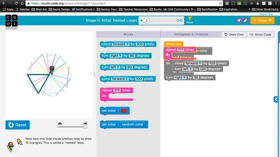Click the blue side-panel collapse arrow
This screenshot has width=280, height=157.
pyautogui.click(x=276, y=99)
